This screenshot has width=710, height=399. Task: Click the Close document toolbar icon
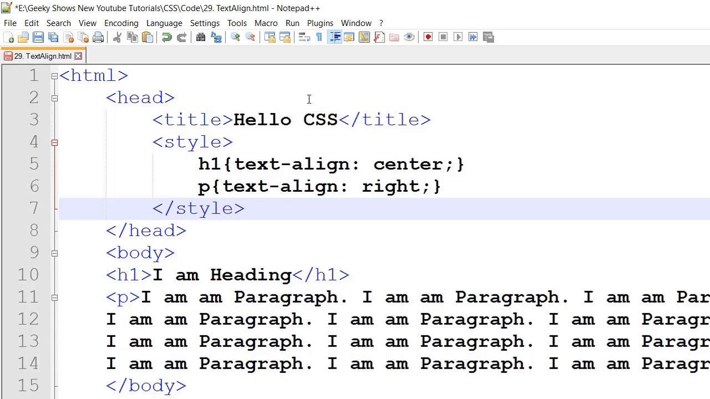(68, 37)
